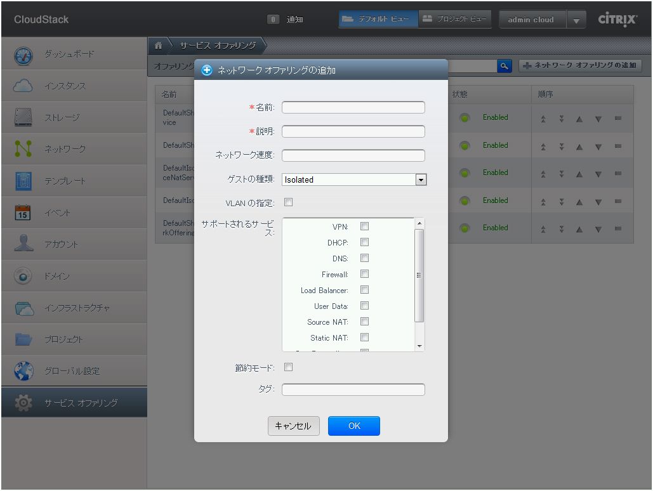Click the home breadcrumb icon
This screenshot has width=653, height=491.
157,46
